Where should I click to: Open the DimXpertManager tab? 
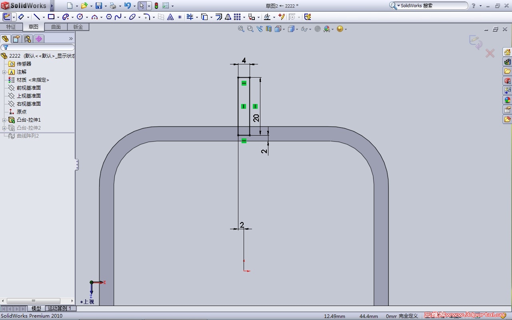coord(39,39)
